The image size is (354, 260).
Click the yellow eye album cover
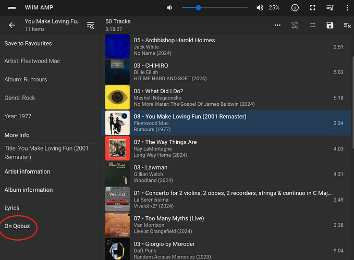coord(117,97)
